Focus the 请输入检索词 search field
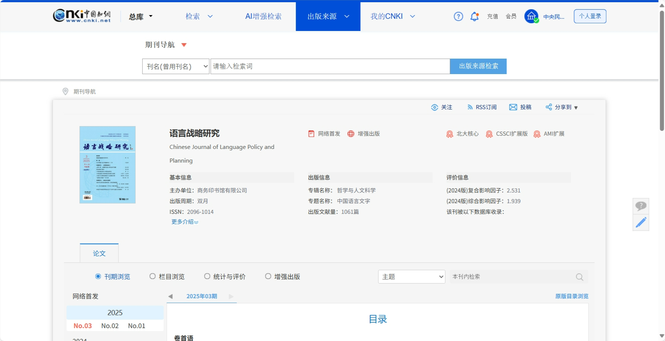This screenshot has height=341, width=665. pos(330,66)
